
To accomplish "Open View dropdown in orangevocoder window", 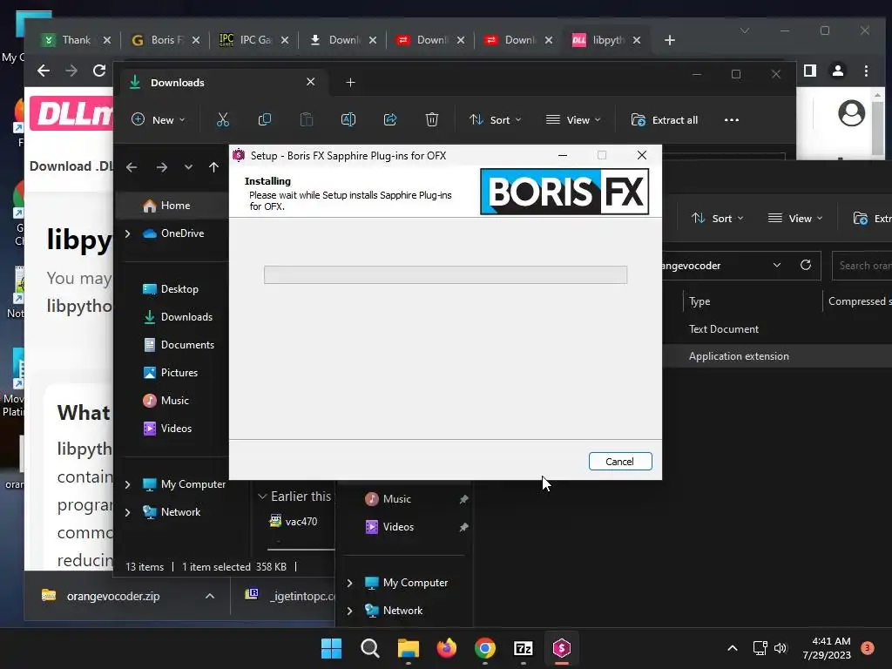I will click(x=795, y=219).
